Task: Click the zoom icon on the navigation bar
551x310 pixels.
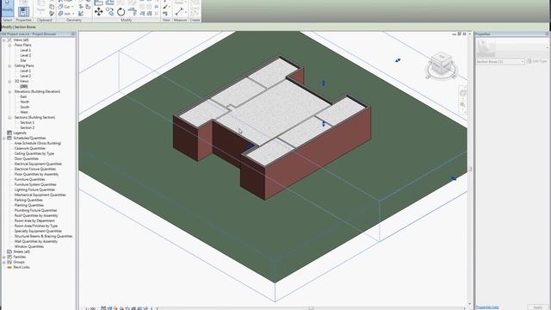Action: coord(463,105)
